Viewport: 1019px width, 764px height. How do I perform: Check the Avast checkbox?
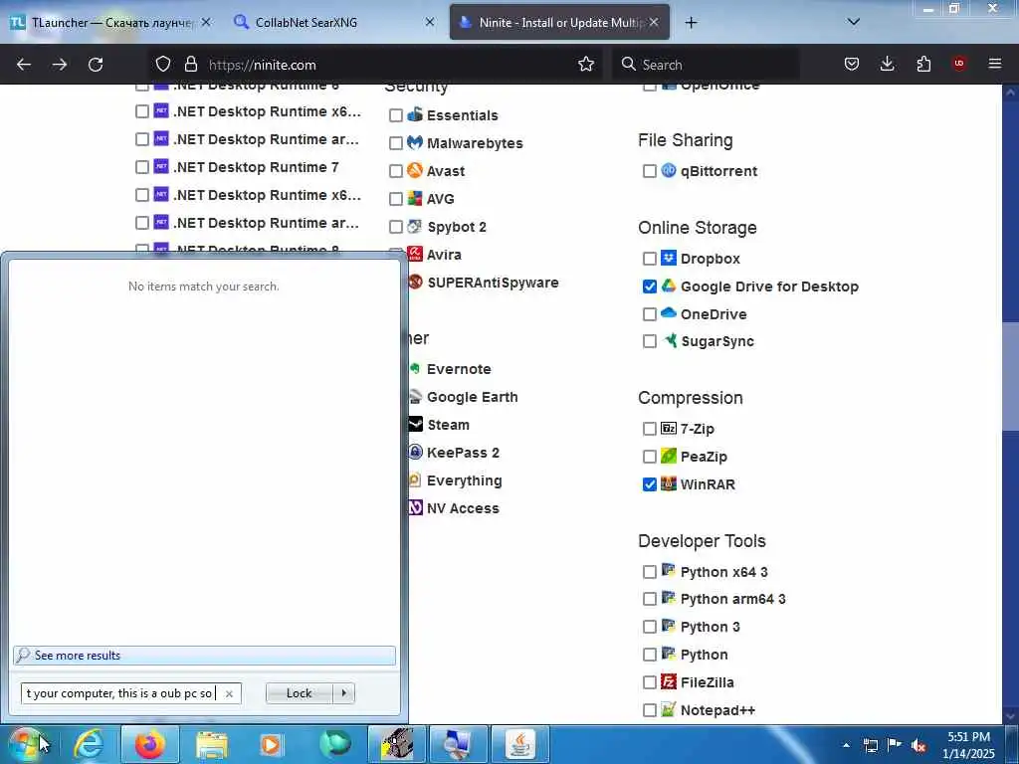click(396, 171)
